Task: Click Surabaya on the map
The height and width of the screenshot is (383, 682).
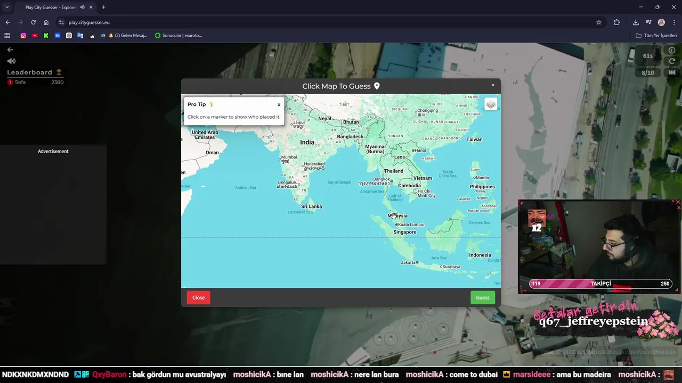Action: tap(451, 267)
